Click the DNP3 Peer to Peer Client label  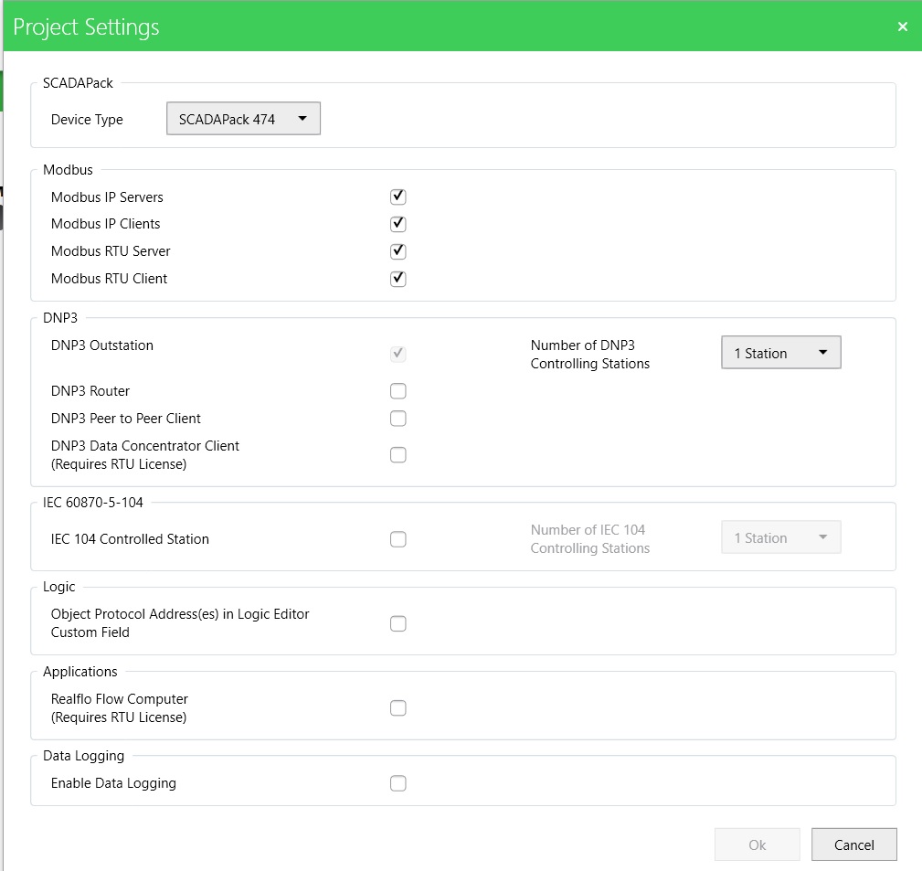pyautogui.click(x=126, y=419)
